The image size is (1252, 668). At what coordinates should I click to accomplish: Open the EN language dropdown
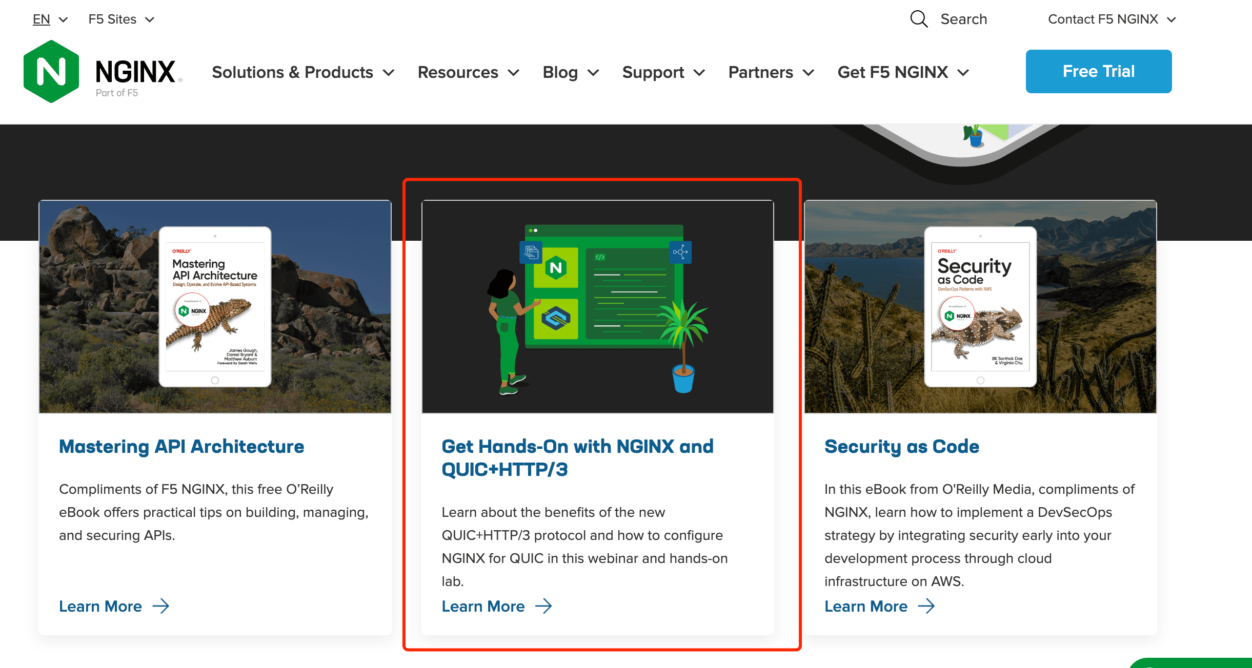click(50, 19)
